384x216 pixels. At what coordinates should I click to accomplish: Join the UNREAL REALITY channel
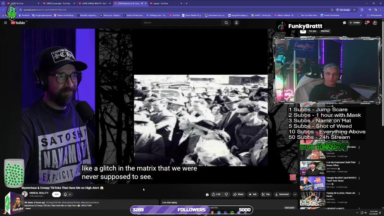pos(56,194)
